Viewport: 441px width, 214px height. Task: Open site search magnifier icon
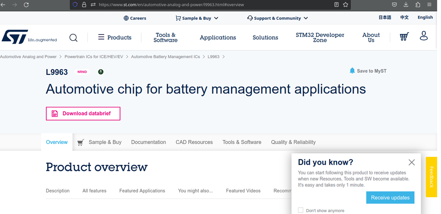[x=73, y=37]
